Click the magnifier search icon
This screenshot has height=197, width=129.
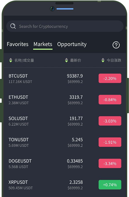(13, 26)
